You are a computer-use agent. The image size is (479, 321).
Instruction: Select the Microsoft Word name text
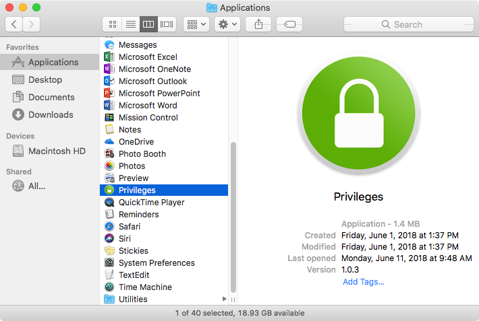[148, 105]
